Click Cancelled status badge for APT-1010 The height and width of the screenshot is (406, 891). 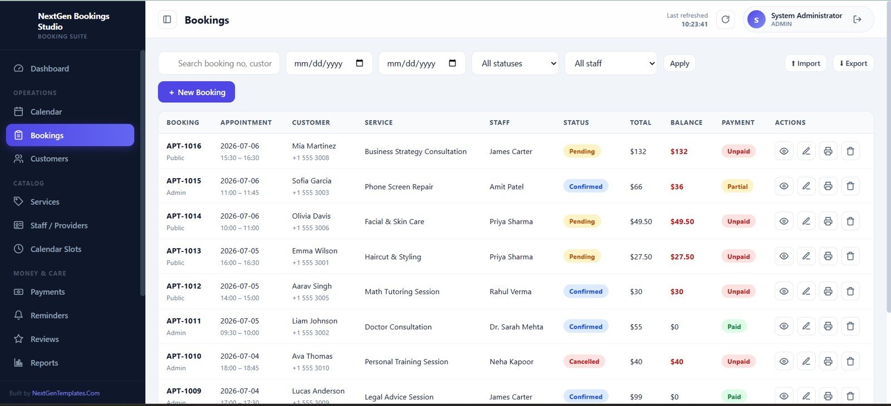click(584, 362)
